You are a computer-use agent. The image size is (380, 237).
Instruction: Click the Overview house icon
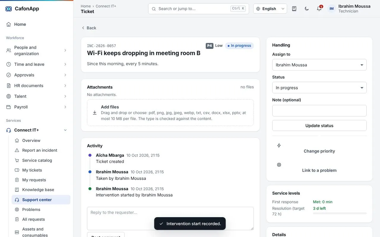click(x=17, y=140)
